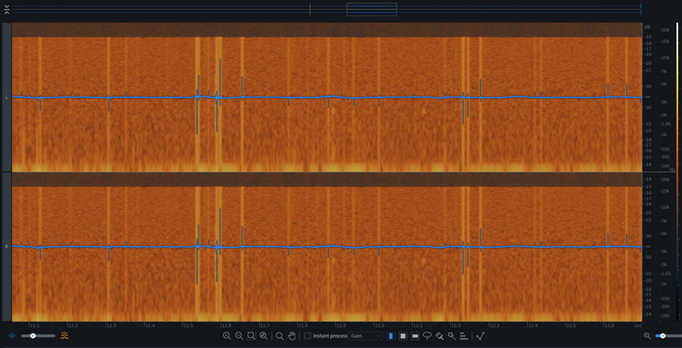Select the Brush selection tool
This screenshot has width=682, height=348.
click(x=439, y=336)
